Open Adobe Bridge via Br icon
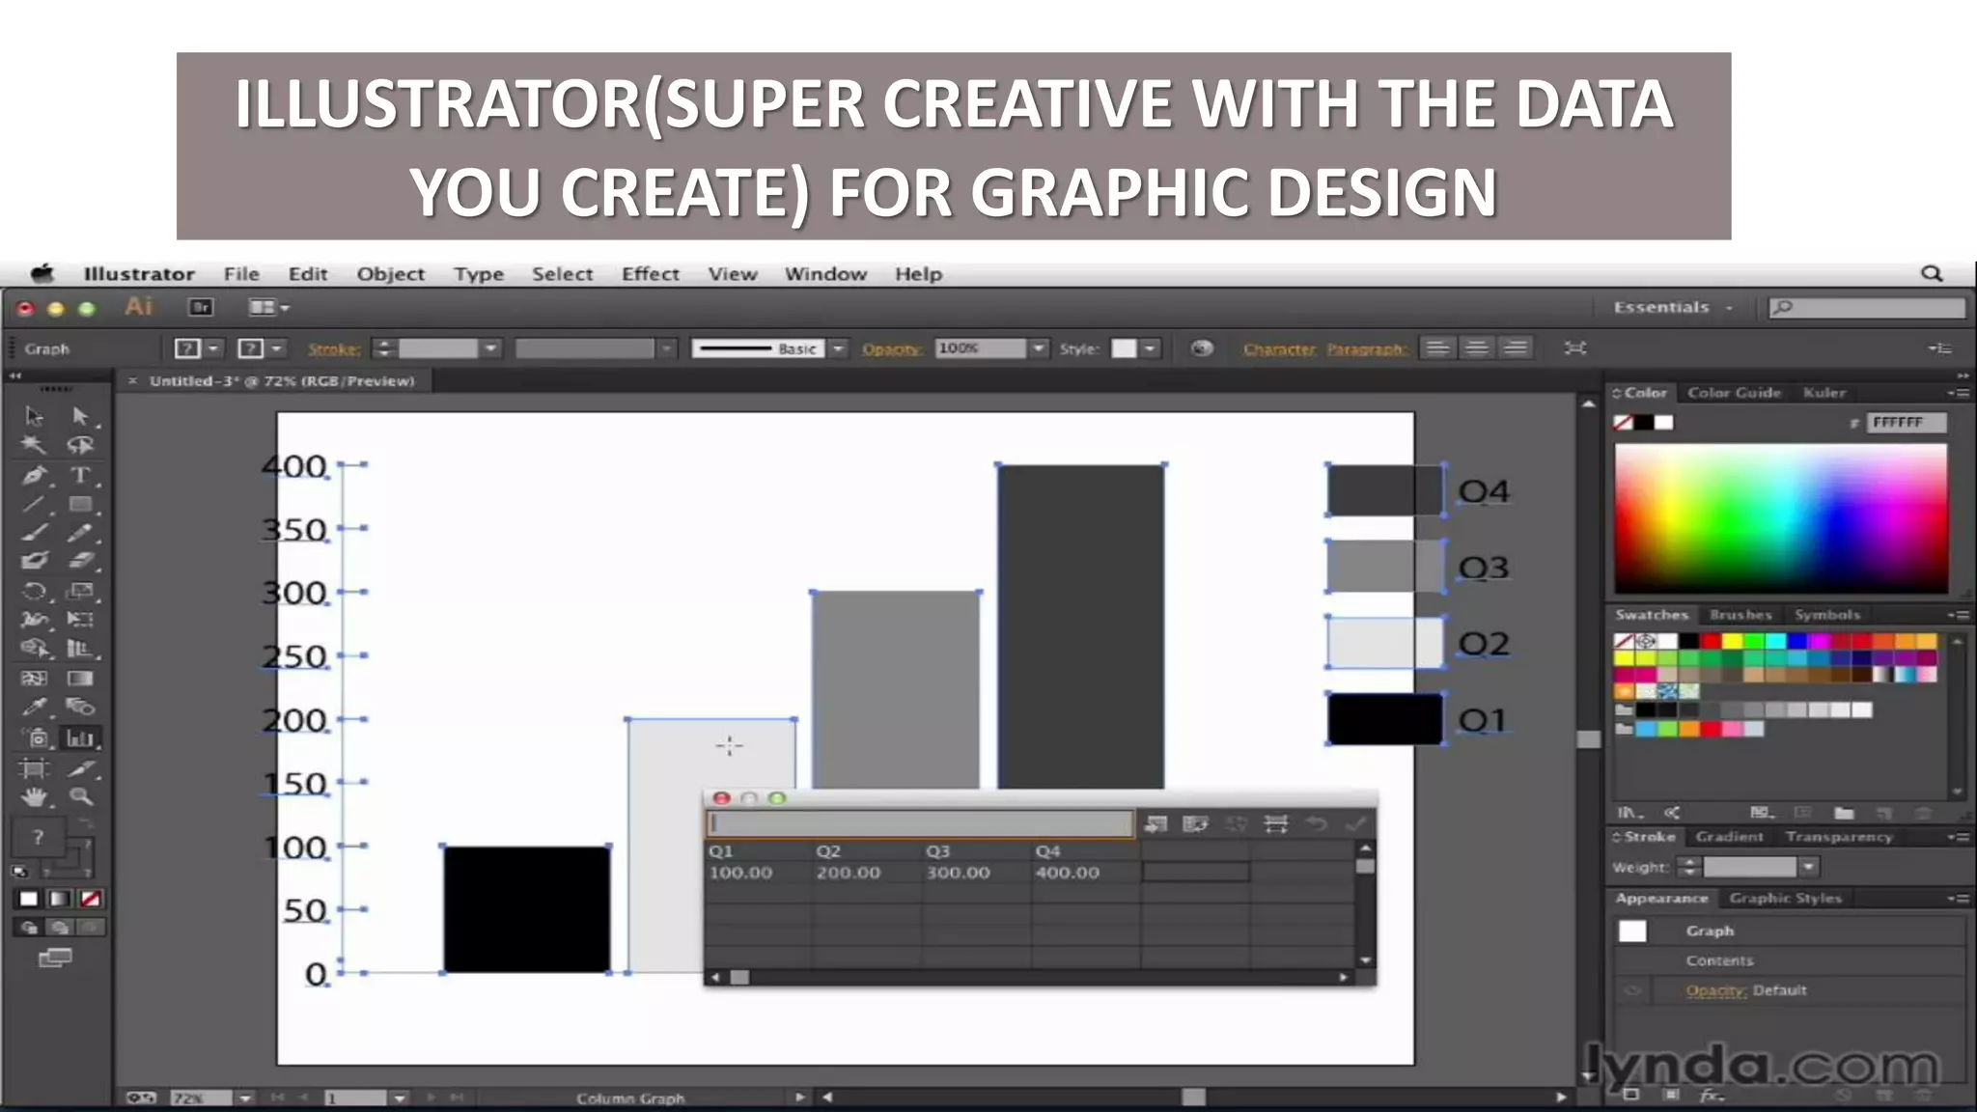Viewport: 1977px width, 1112px height. [201, 307]
